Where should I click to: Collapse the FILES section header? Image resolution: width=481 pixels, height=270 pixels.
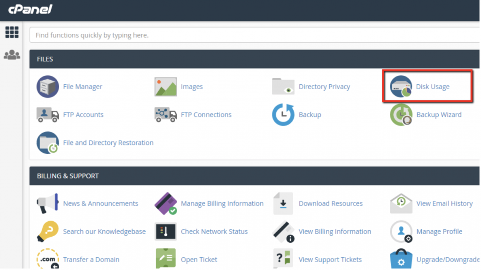pyautogui.click(x=255, y=59)
